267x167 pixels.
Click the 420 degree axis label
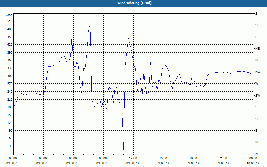pyautogui.click(x=10, y=45)
